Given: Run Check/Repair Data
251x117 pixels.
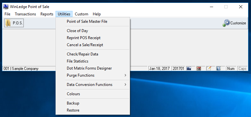Looking at the screenshot, I should 93,54.
